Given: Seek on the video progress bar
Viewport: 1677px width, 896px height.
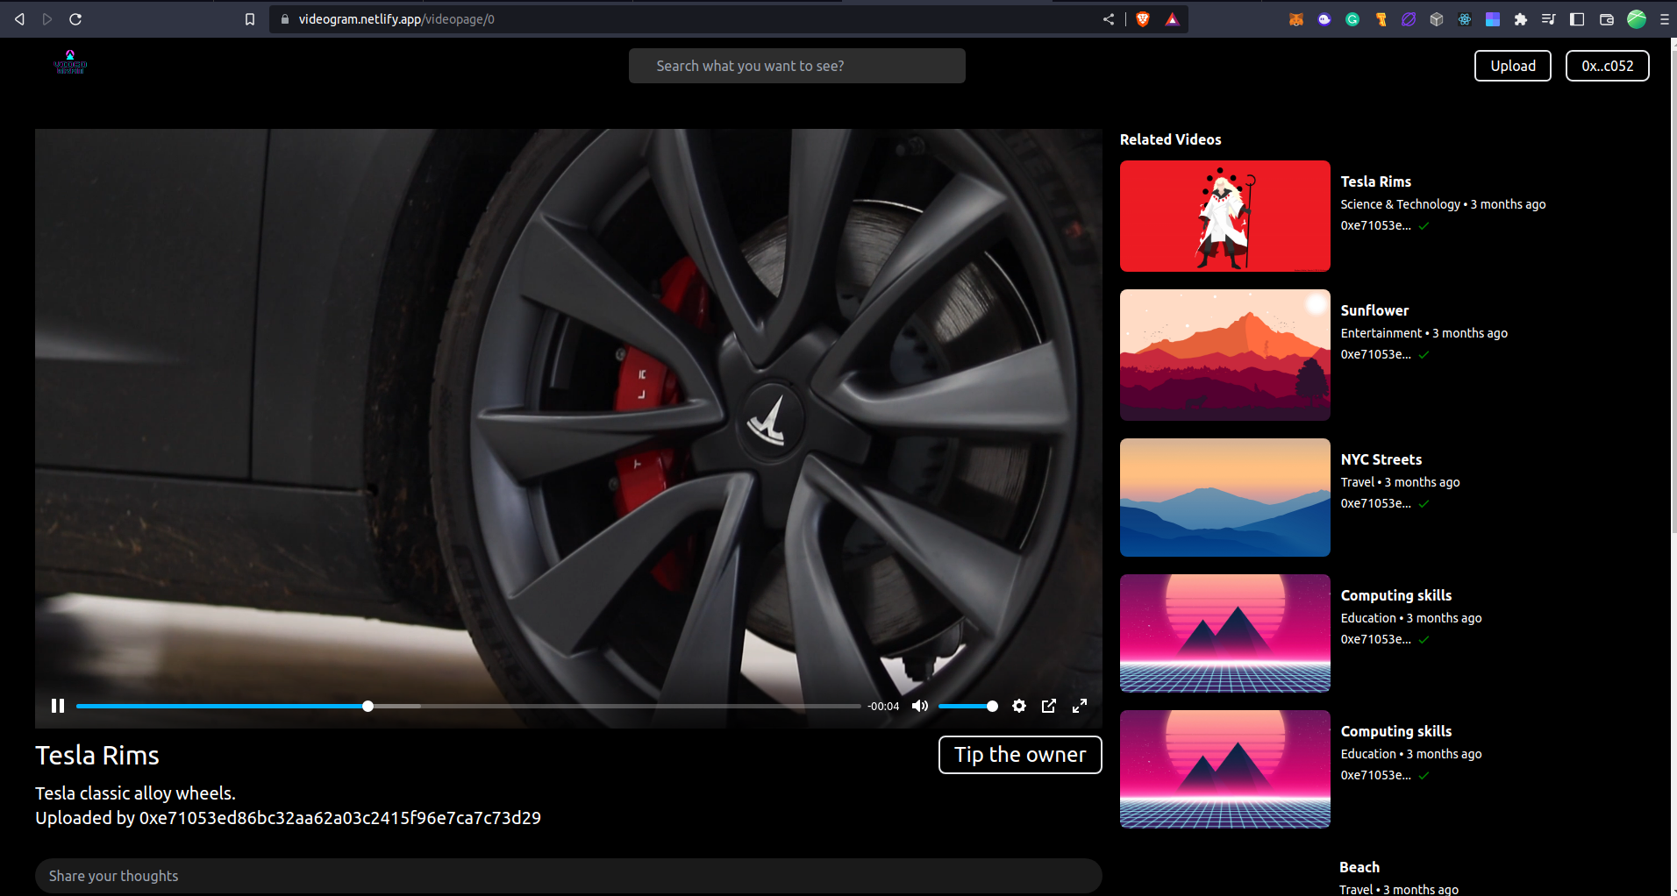Looking at the screenshot, I should (468, 706).
